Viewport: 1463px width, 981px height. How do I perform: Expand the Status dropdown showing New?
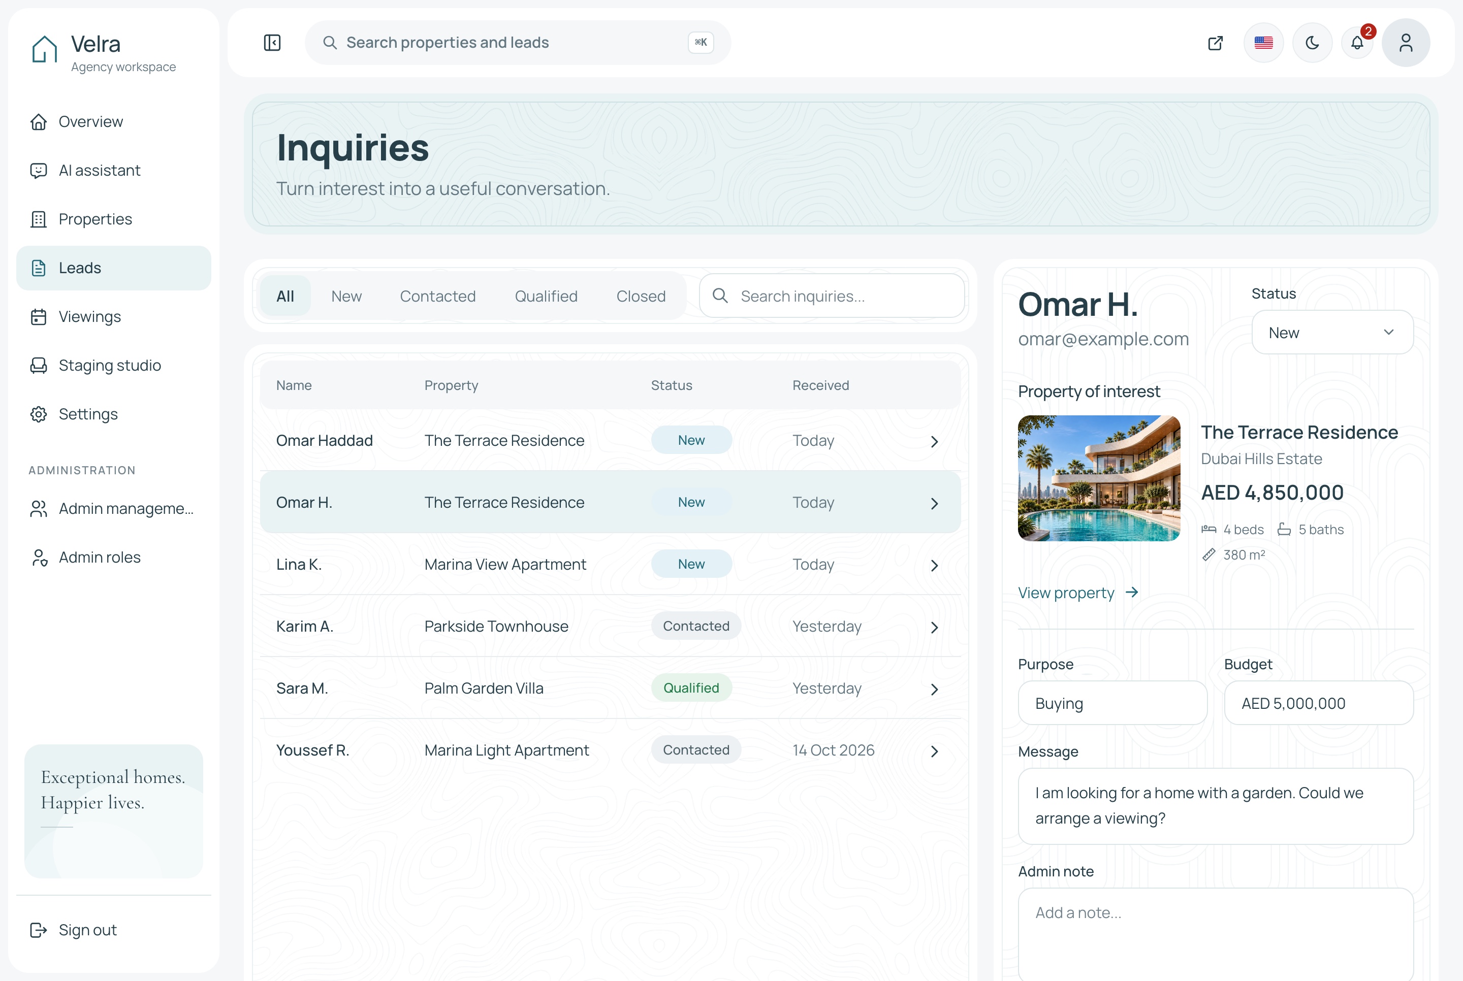pos(1332,332)
